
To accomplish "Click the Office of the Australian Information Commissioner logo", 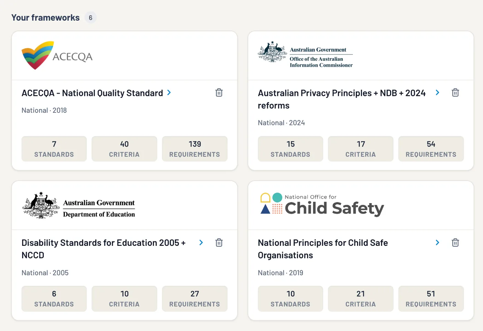I will [305, 54].
